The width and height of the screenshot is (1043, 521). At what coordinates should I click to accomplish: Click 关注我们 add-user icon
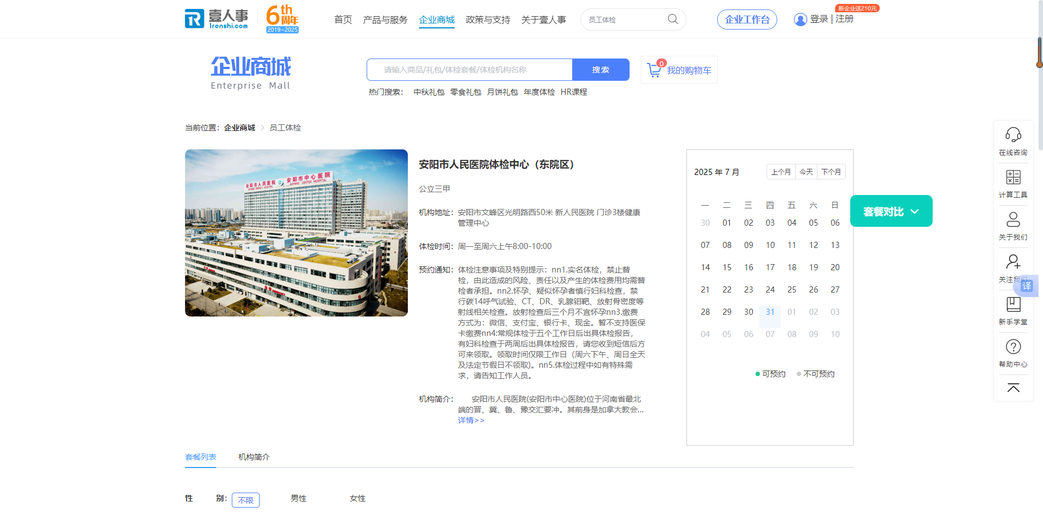[x=1013, y=262]
